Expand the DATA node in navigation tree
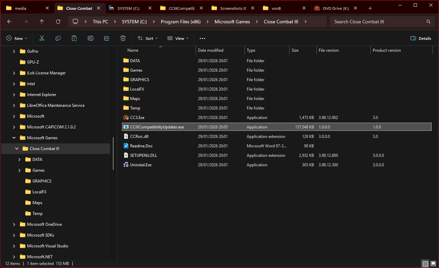The width and height of the screenshot is (439, 268). 19,160
